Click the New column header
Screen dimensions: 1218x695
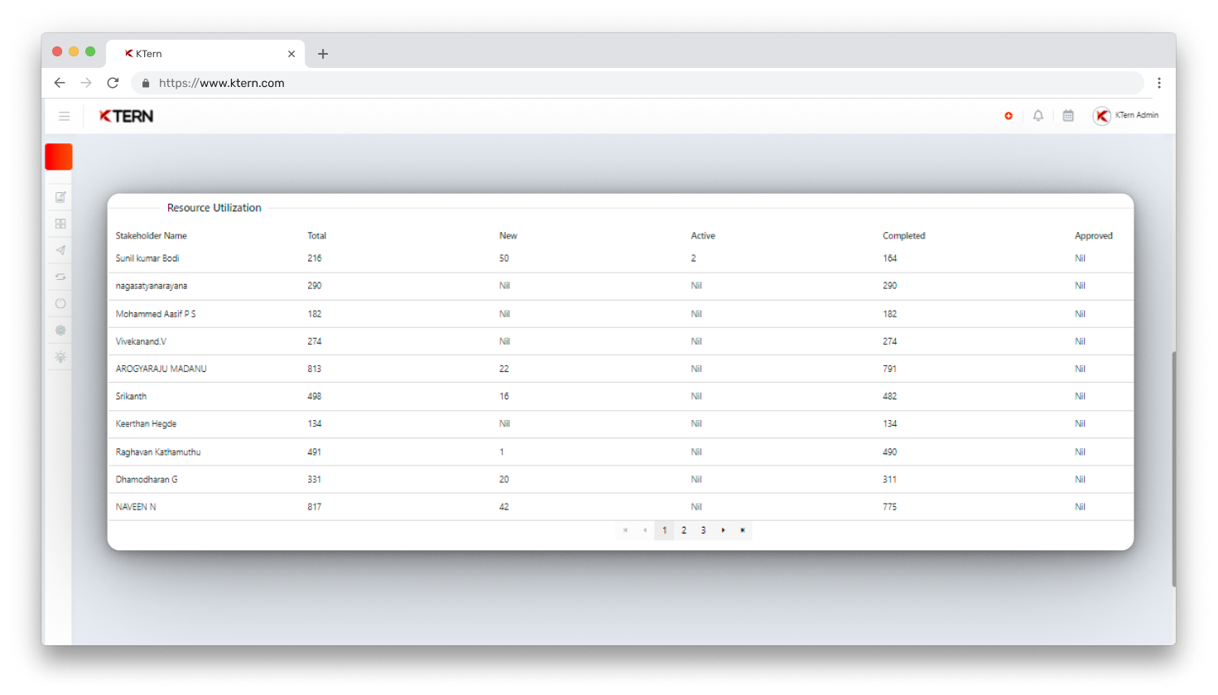point(508,236)
